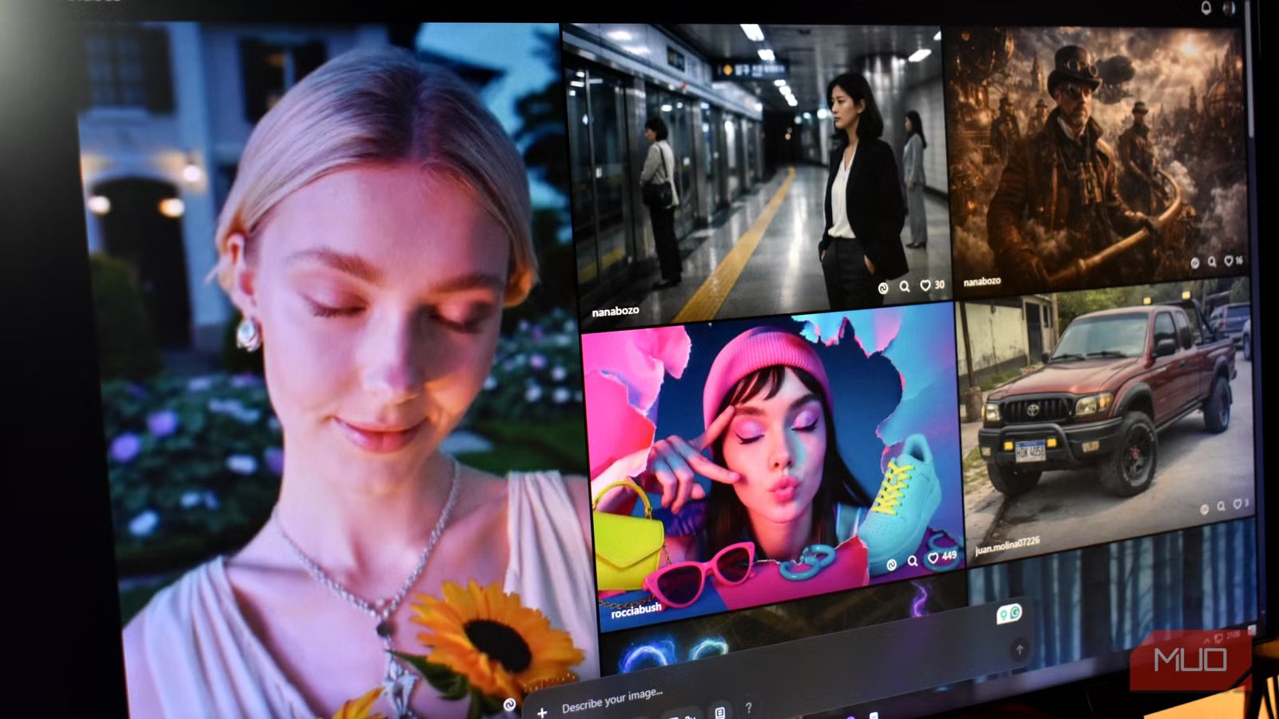
Task: Open rocciabush's profile link
Action: (x=636, y=610)
